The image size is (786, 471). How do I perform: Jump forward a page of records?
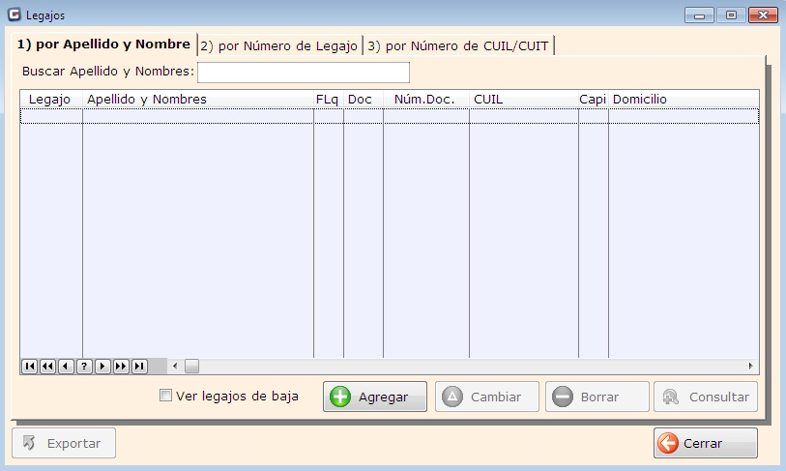[121, 367]
